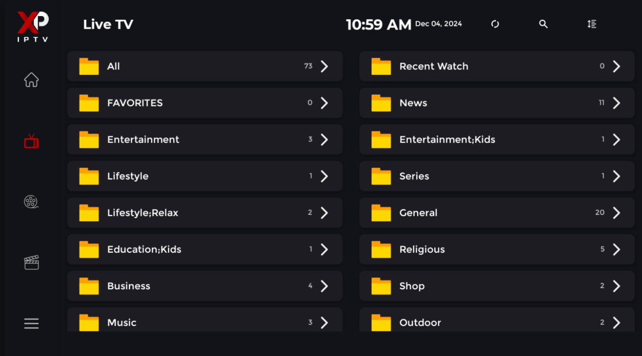
Task: Expand the All channels category
Action: [x=205, y=66]
